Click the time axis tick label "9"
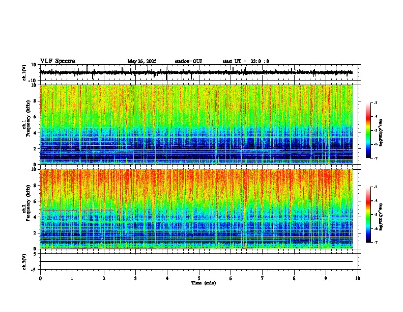Screen dimensions: 403x312 click(326, 278)
